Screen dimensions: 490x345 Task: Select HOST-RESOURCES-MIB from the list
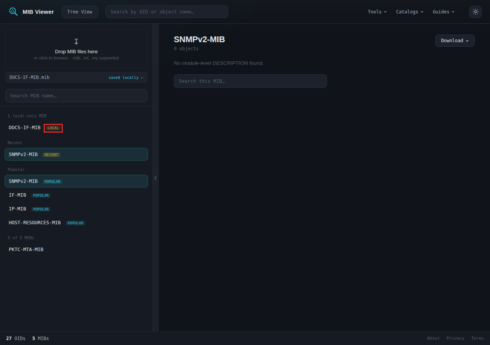coord(76,223)
